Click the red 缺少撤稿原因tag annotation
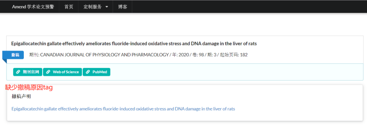Screen dimensions: 367x132 29,88
